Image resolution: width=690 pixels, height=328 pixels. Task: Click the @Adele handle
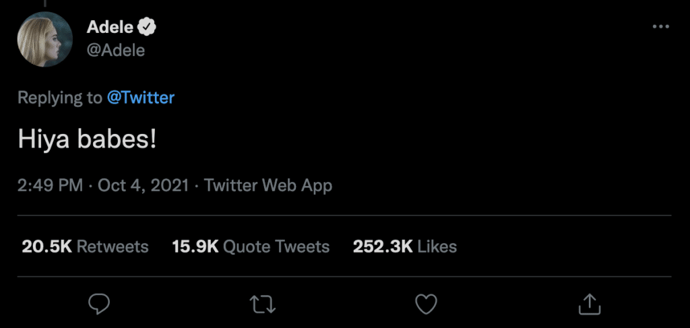click(116, 51)
